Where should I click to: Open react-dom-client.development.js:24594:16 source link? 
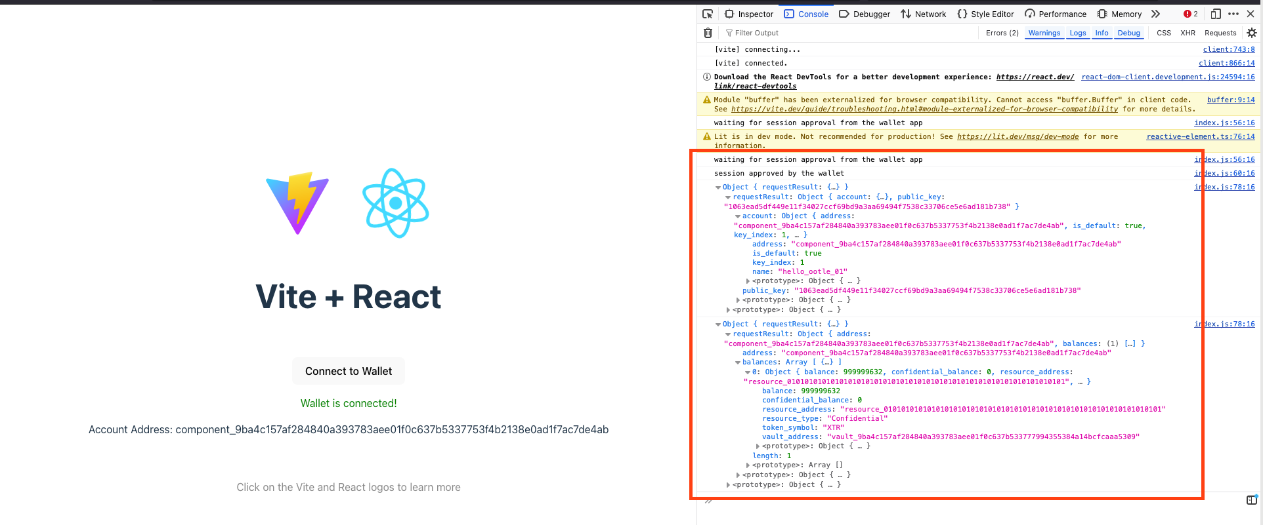tap(1168, 77)
